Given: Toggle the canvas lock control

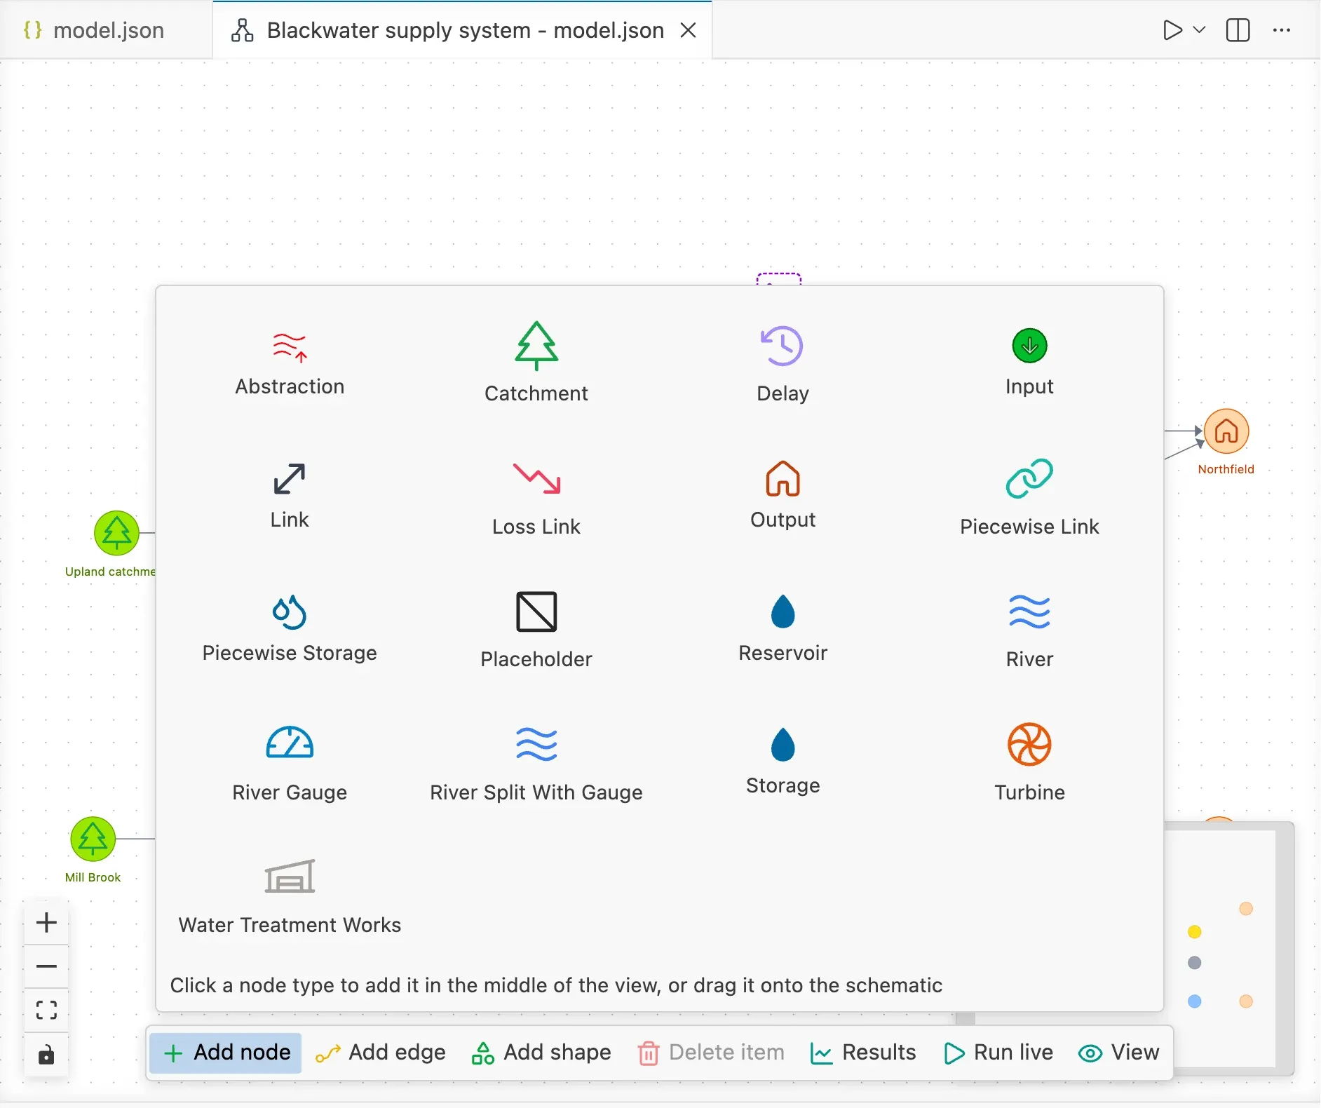Looking at the screenshot, I should pos(46,1054).
